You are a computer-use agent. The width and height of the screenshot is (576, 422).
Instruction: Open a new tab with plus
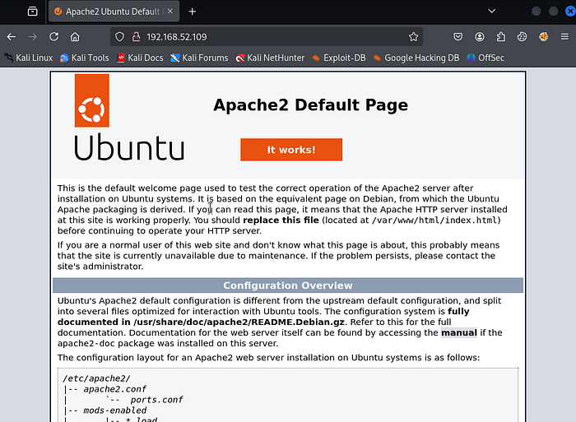192,12
